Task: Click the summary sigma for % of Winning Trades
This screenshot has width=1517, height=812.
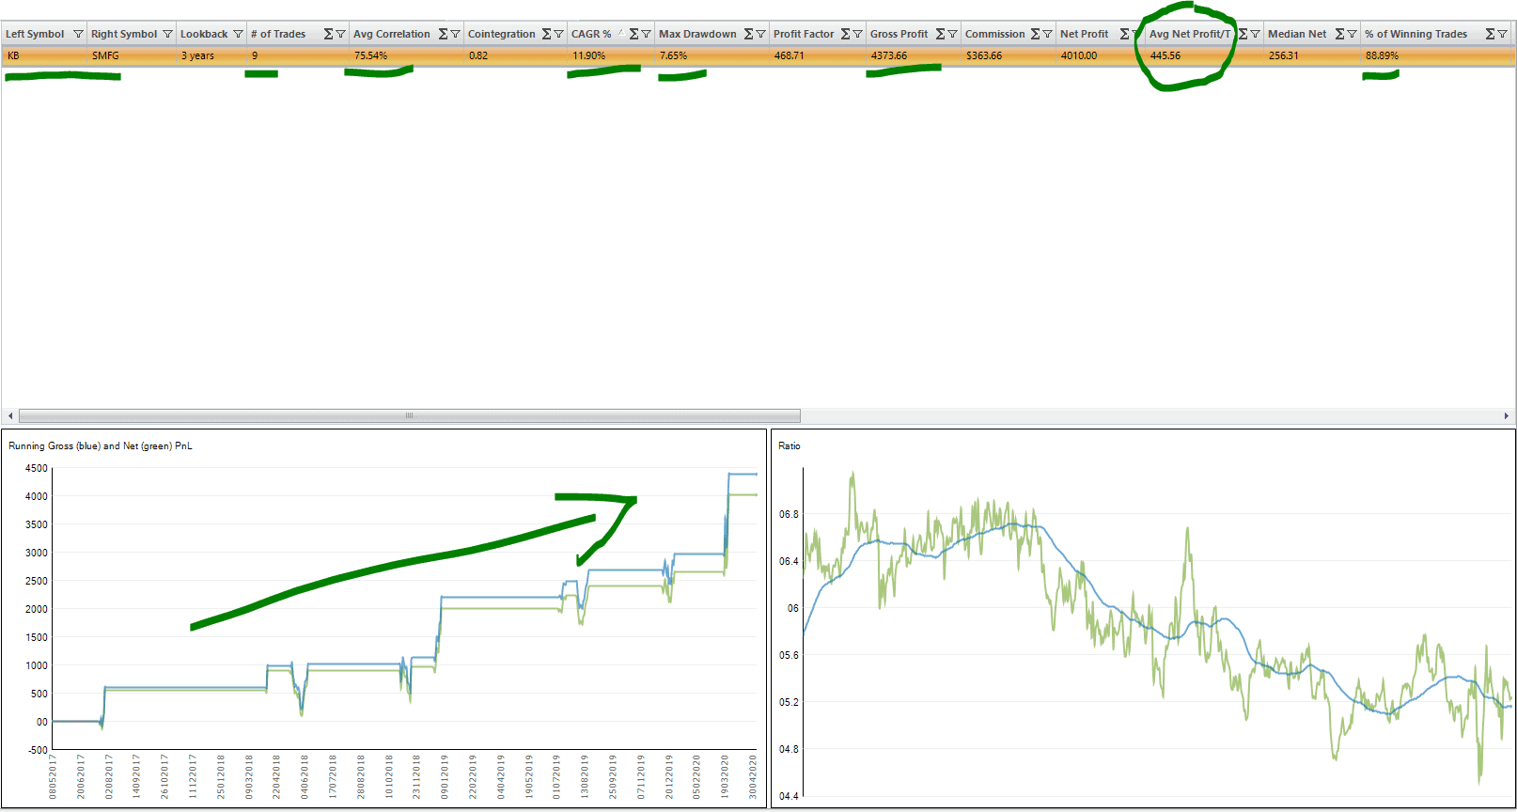Action: pyautogui.click(x=1490, y=34)
